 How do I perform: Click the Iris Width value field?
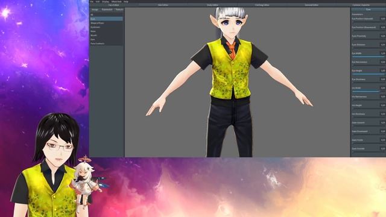[383, 88]
